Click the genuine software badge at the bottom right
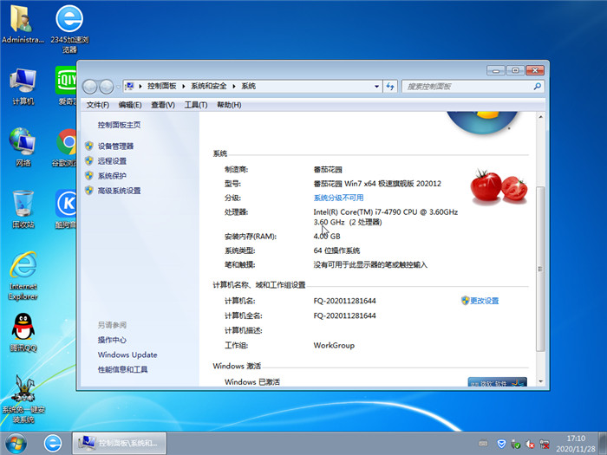Image resolution: width=607 pixels, height=455 pixels. tap(498, 382)
